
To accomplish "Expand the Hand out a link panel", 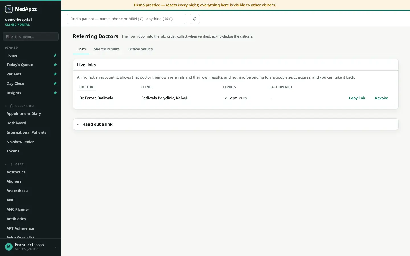I will [x=236, y=124].
